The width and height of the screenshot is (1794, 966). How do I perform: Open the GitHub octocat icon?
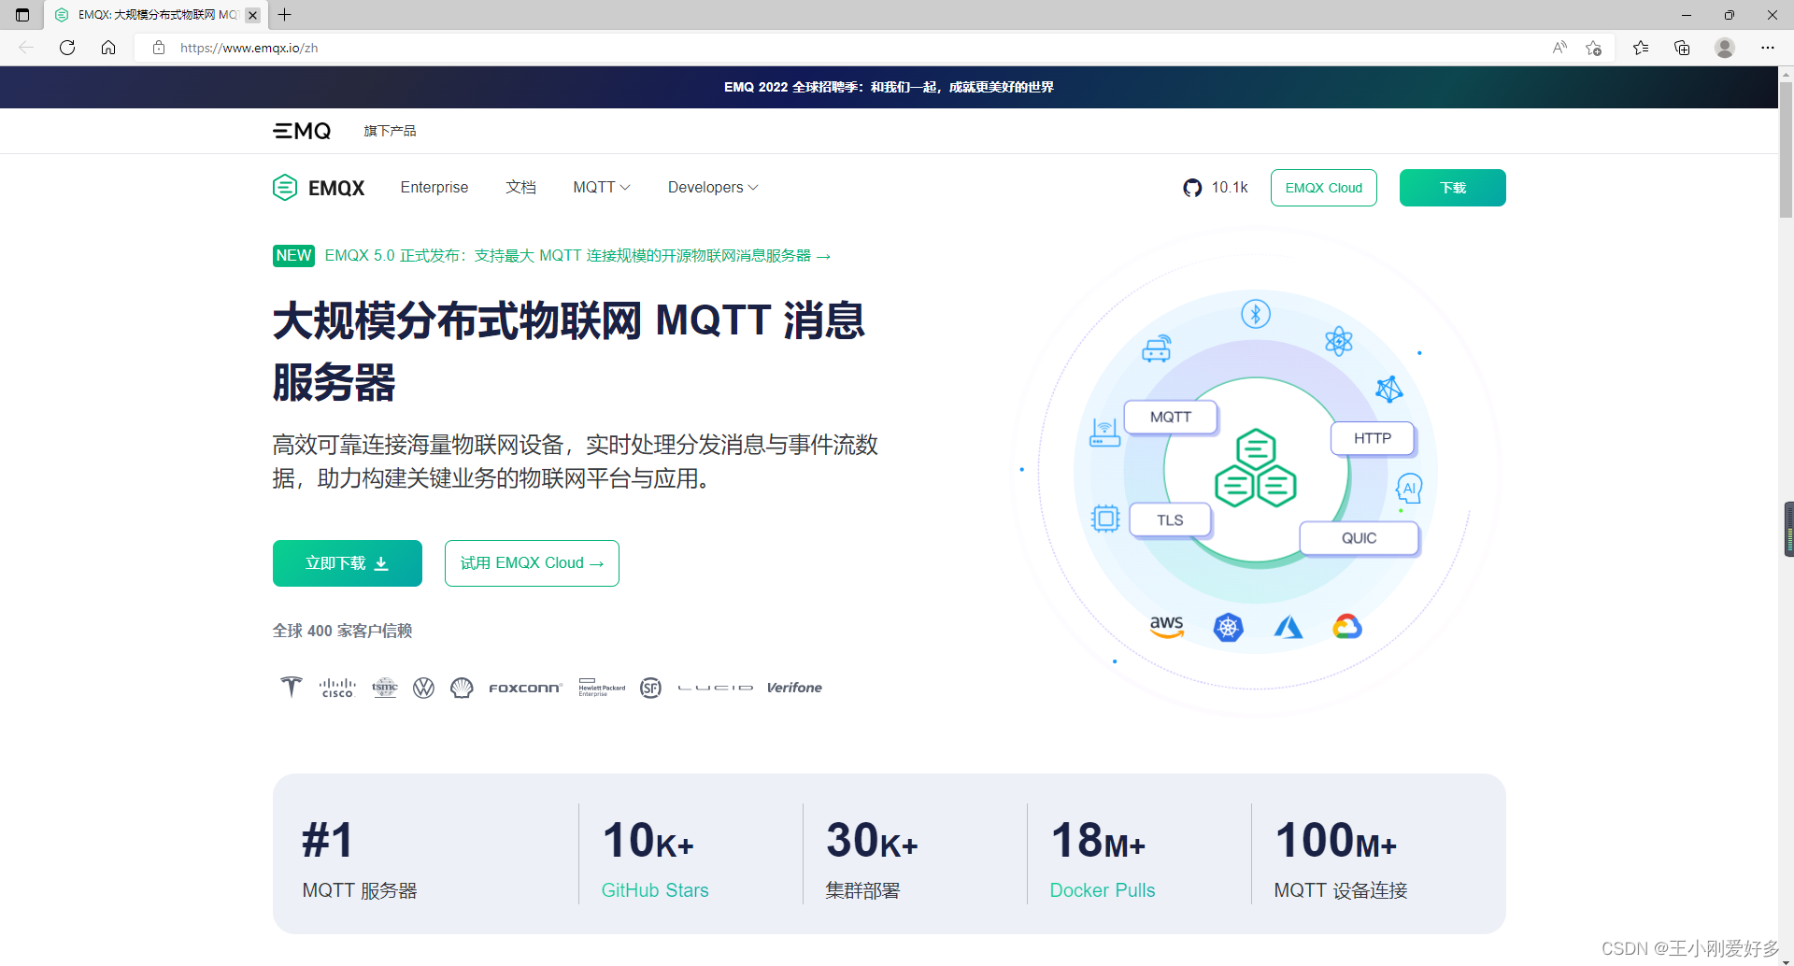click(1192, 188)
